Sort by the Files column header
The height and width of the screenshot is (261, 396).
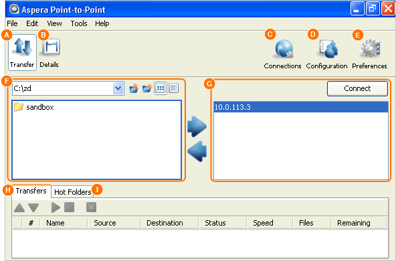coord(312,223)
